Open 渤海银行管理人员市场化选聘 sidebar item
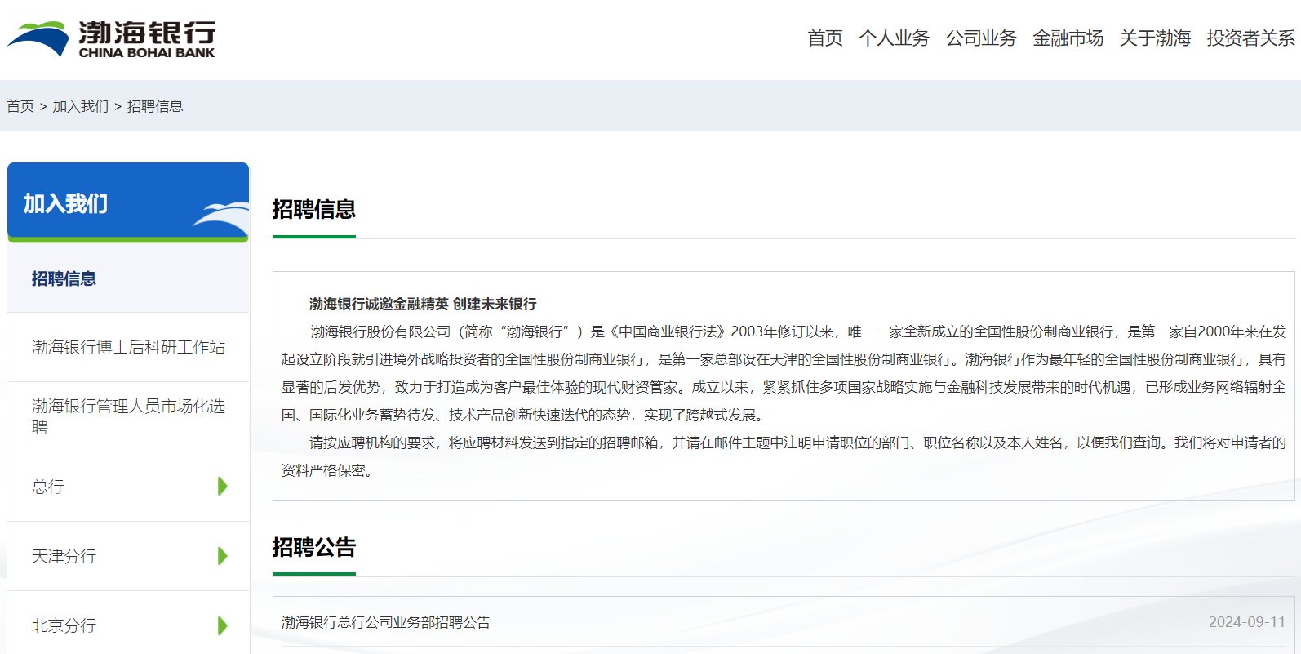Viewport: 1301px width, 654px height. [x=128, y=416]
